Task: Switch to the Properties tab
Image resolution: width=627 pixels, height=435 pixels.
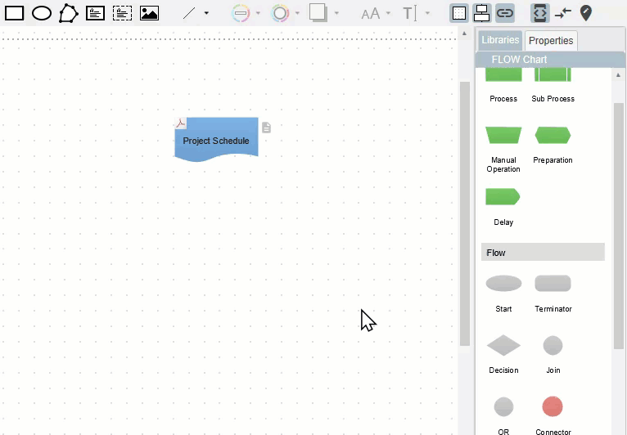Action: pos(551,40)
